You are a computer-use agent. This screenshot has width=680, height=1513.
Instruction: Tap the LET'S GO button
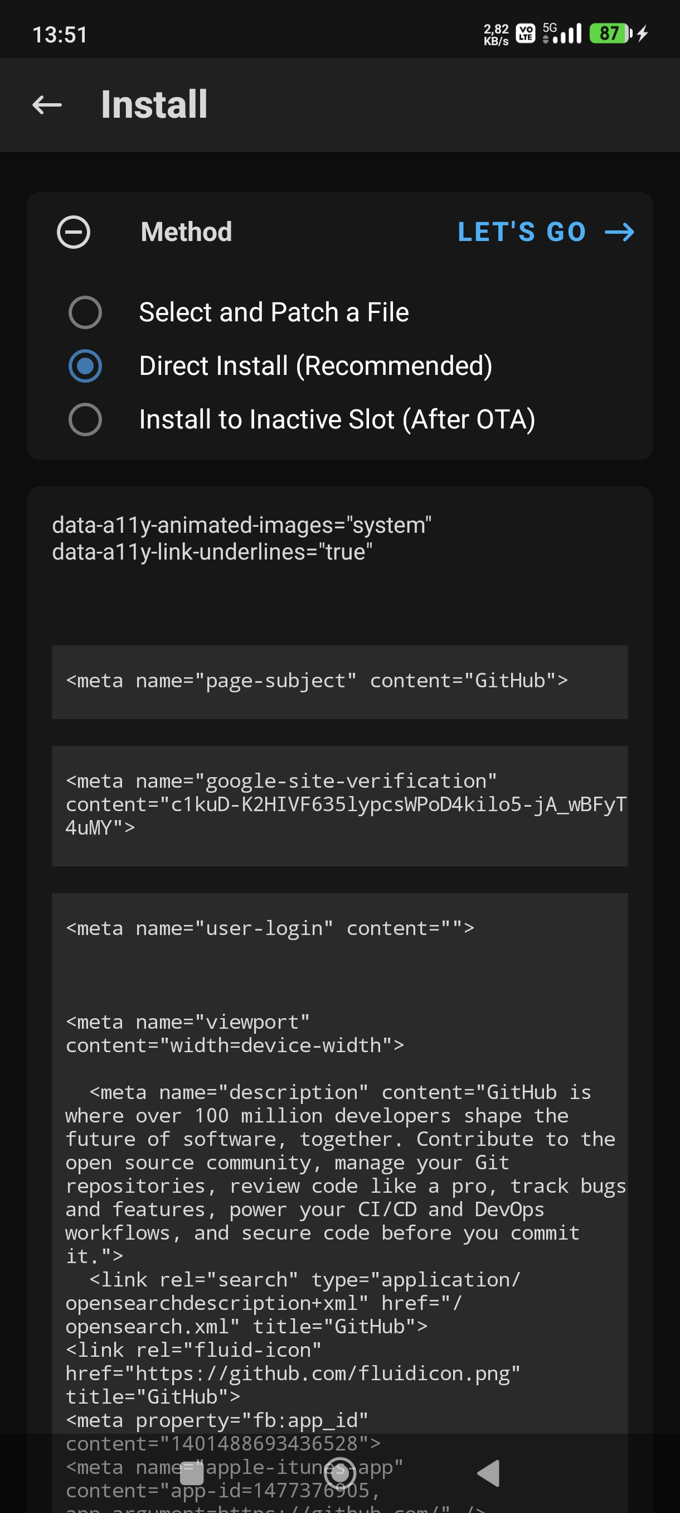tap(546, 232)
